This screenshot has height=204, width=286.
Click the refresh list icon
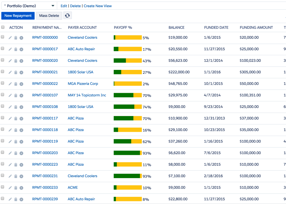(67, 15)
